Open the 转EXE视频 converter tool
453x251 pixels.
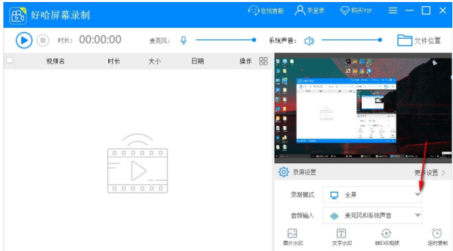[386, 237]
